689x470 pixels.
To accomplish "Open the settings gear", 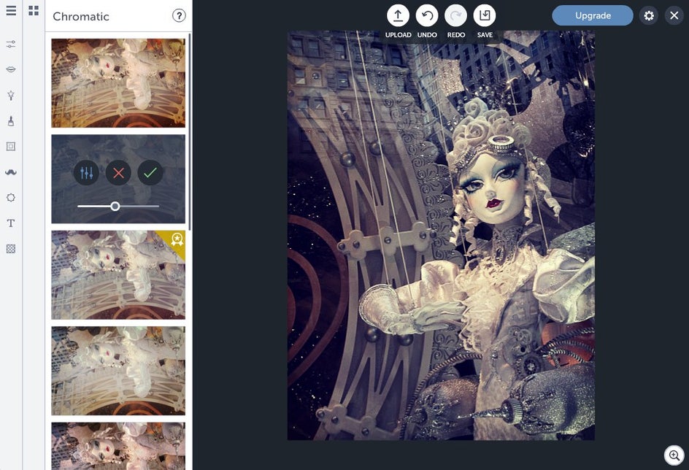I will point(649,16).
